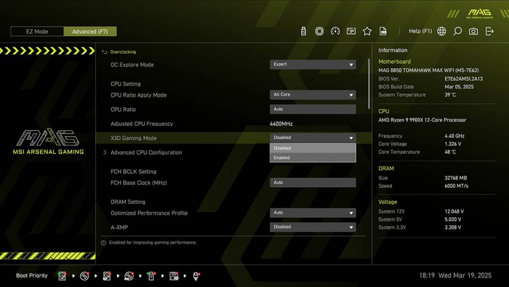This screenshot has width=509, height=287.
Task: Select third boot device, USB hard disk icon
Action: click(x=107, y=276)
